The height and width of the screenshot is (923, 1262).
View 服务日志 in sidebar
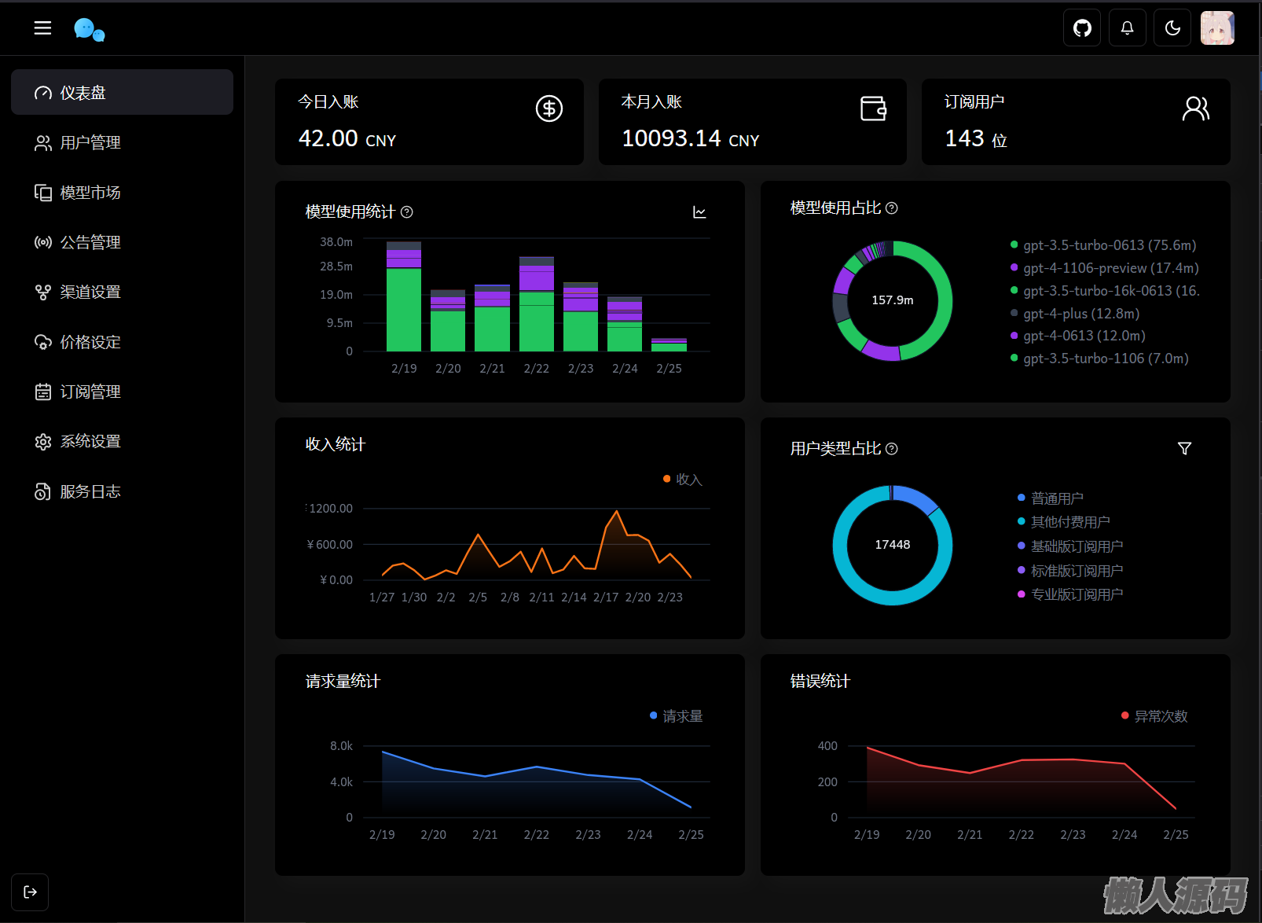click(122, 491)
